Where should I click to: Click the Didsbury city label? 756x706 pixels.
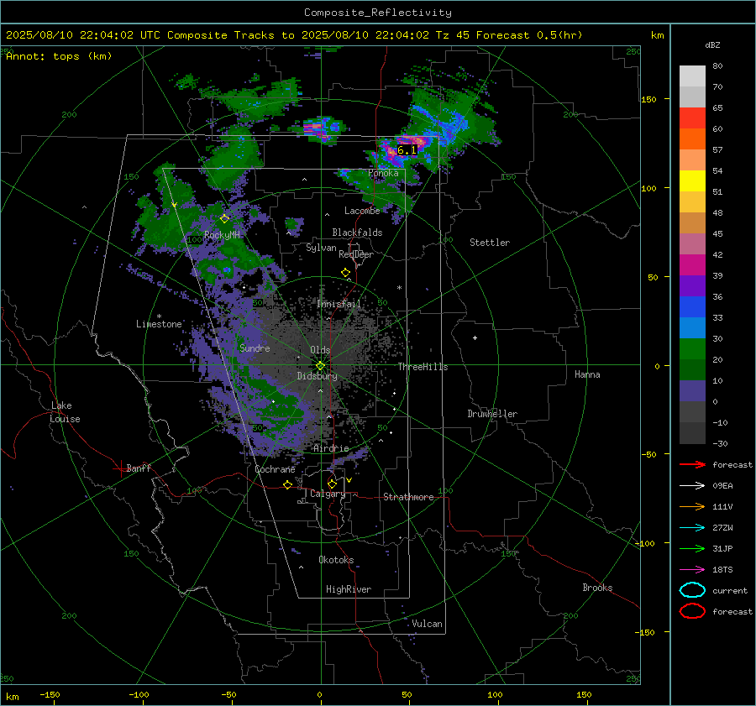tap(317, 376)
